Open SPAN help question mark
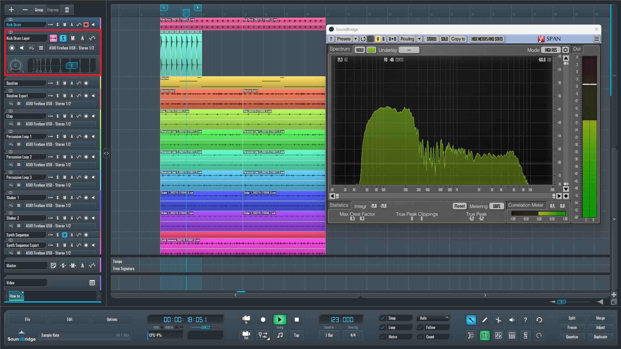The height and width of the screenshot is (349, 621). pos(331,39)
